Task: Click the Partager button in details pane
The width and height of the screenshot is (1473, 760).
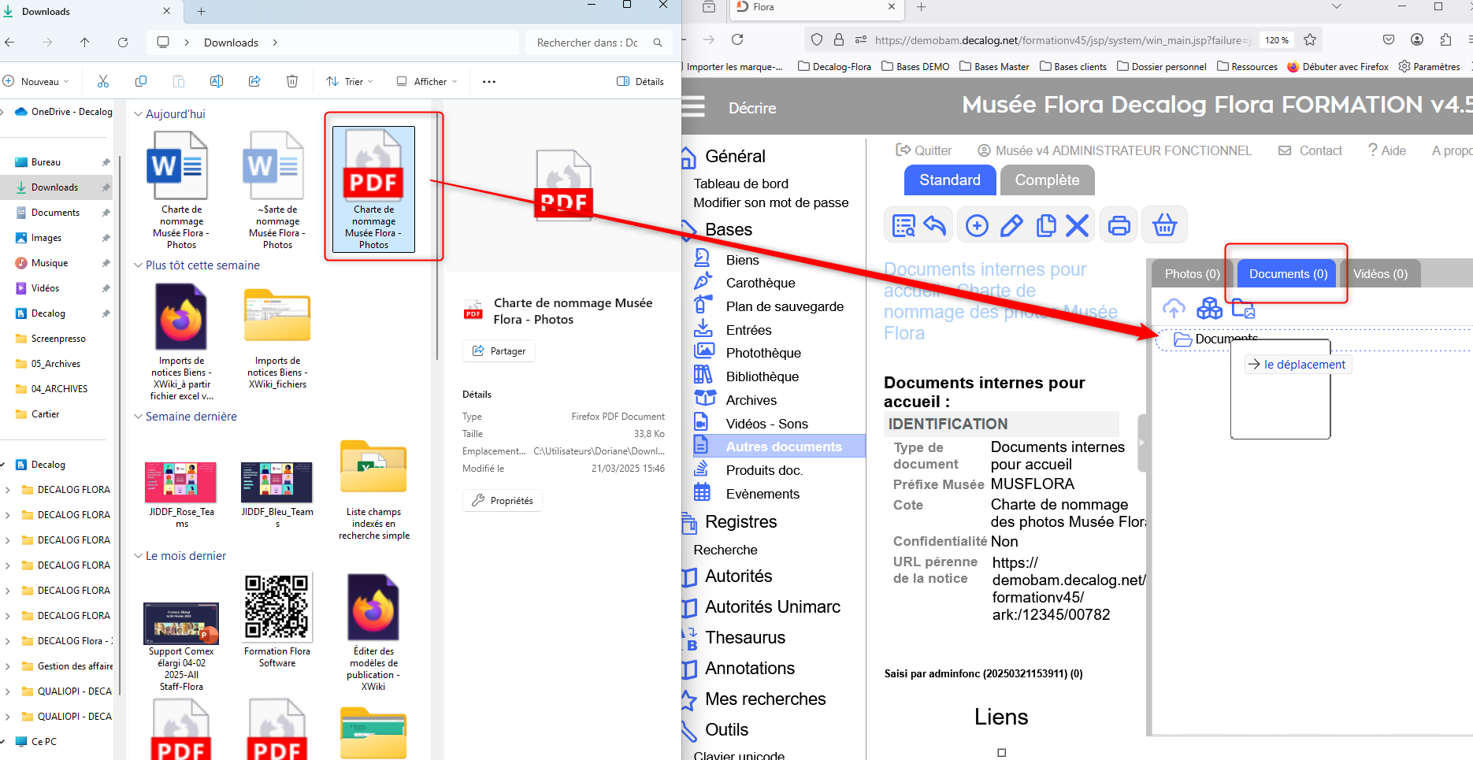Action: 499,351
